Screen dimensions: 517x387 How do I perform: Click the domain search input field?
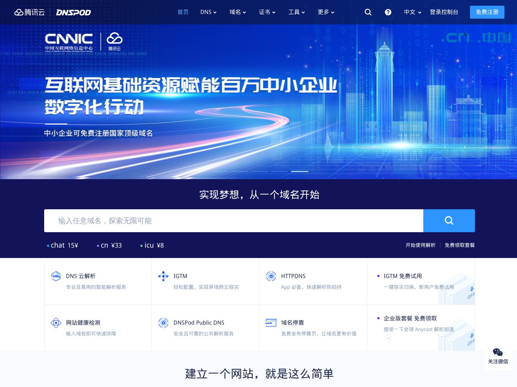[x=234, y=221]
